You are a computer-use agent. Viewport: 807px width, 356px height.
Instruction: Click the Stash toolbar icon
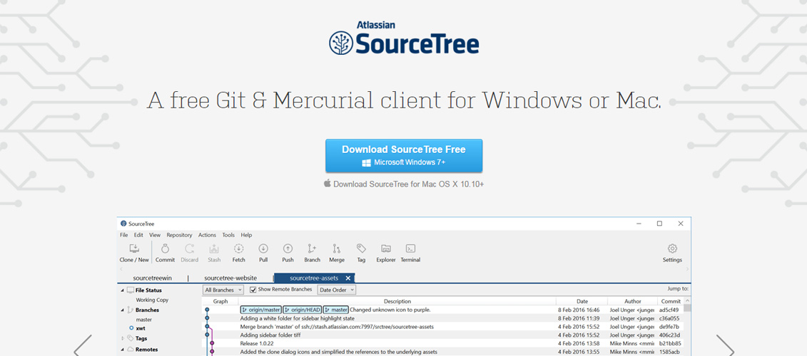214,248
